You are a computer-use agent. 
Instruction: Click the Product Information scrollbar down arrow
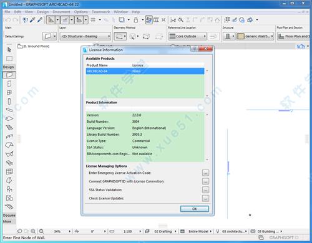coord(207,160)
